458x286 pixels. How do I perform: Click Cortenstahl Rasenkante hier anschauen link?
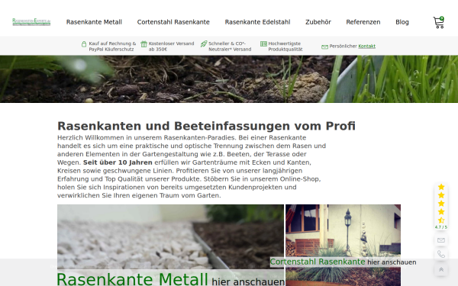[x=343, y=262]
